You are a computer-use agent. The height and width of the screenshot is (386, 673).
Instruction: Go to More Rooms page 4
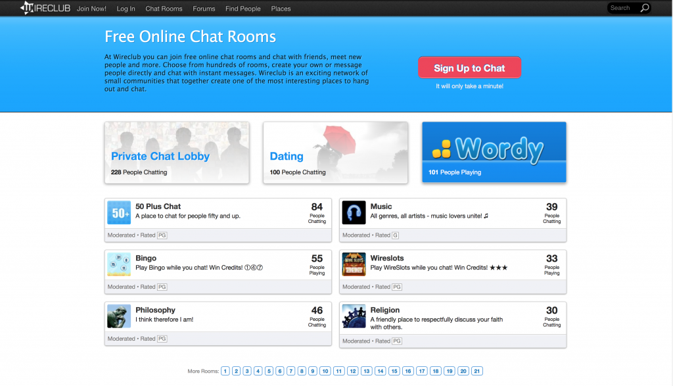[258, 371]
